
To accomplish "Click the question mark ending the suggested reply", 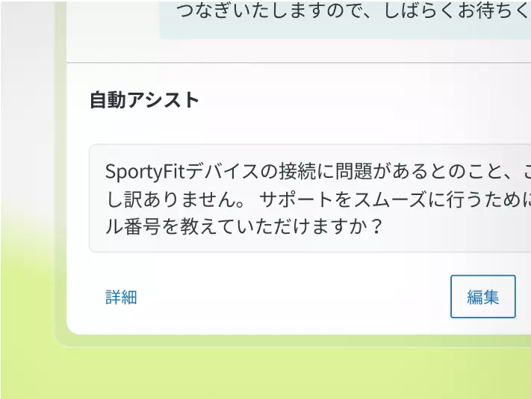I will [x=376, y=226].
